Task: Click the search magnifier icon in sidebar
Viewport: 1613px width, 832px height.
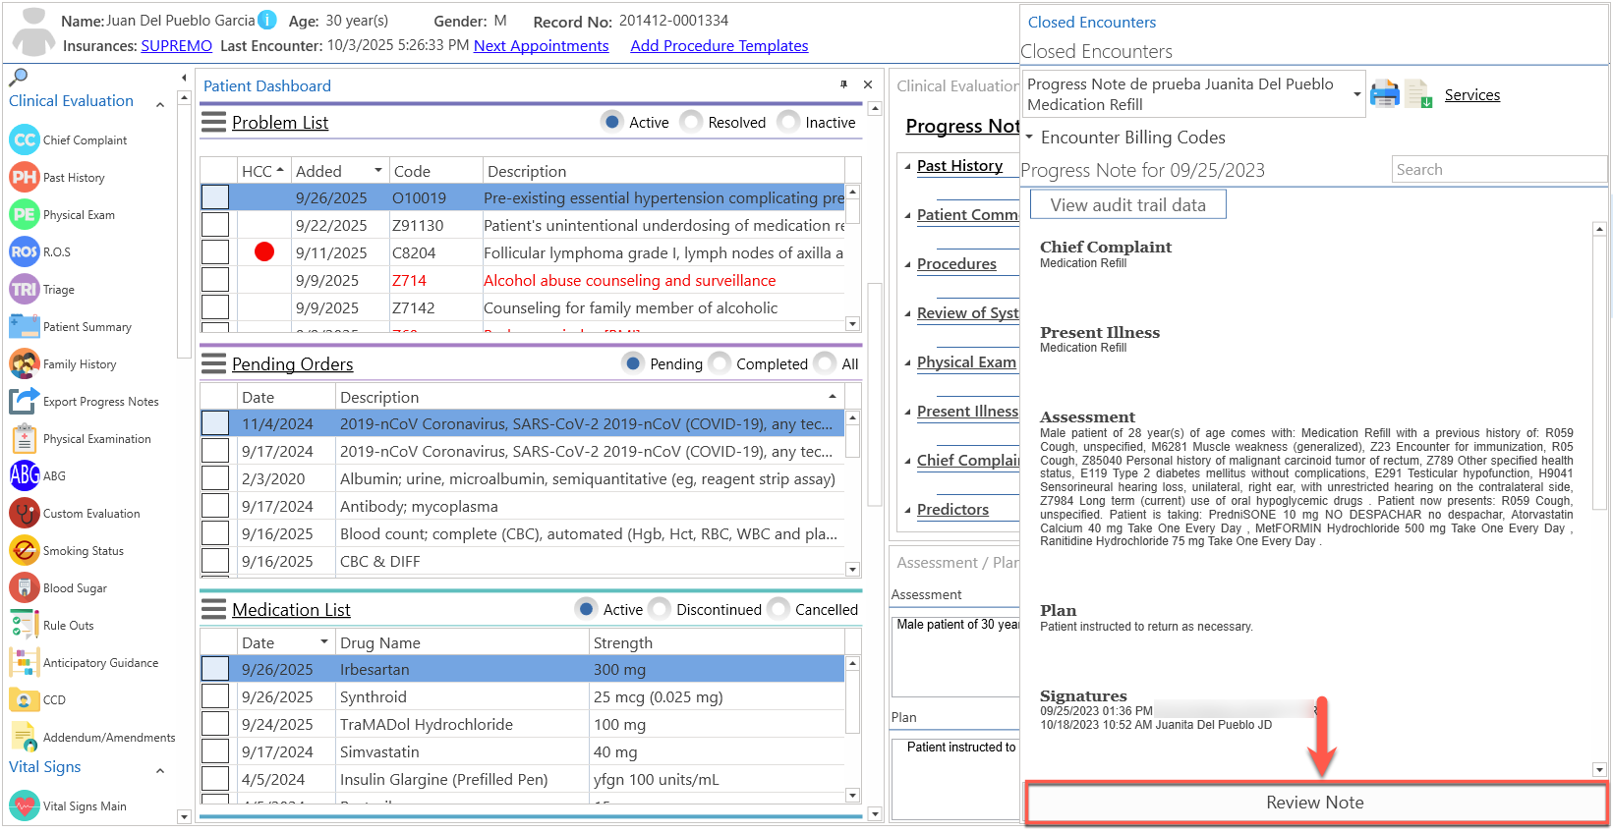Action: coord(18,77)
